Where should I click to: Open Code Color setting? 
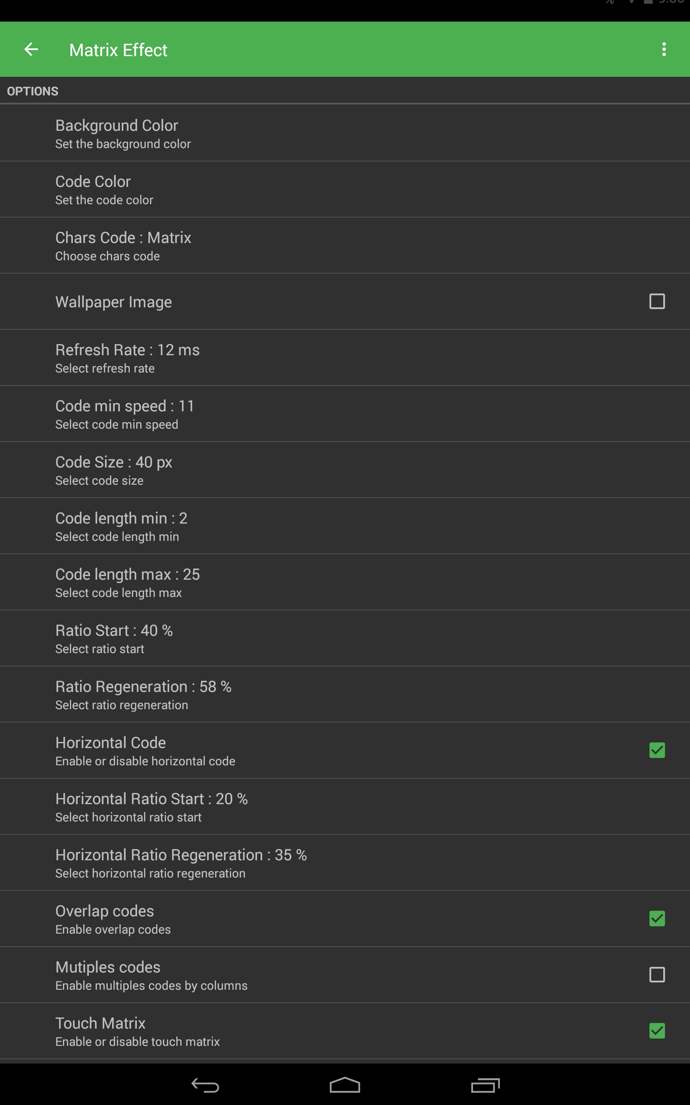tap(345, 189)
